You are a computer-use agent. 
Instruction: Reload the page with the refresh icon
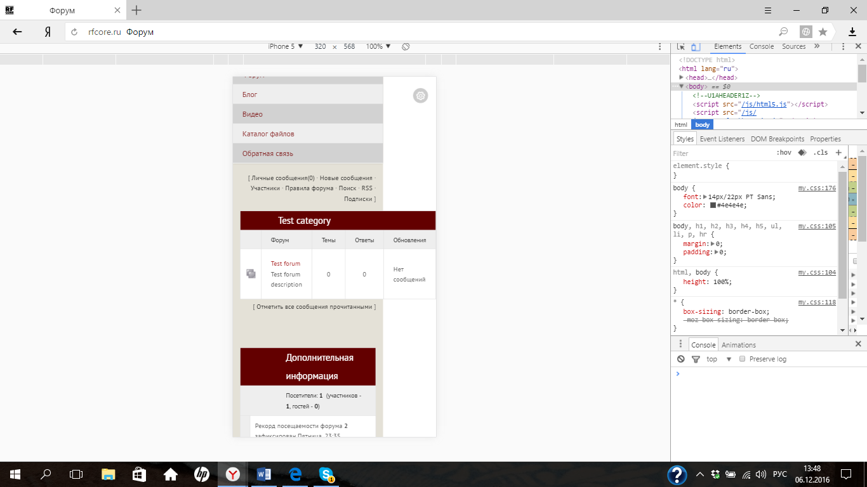(x=74, y=32)
